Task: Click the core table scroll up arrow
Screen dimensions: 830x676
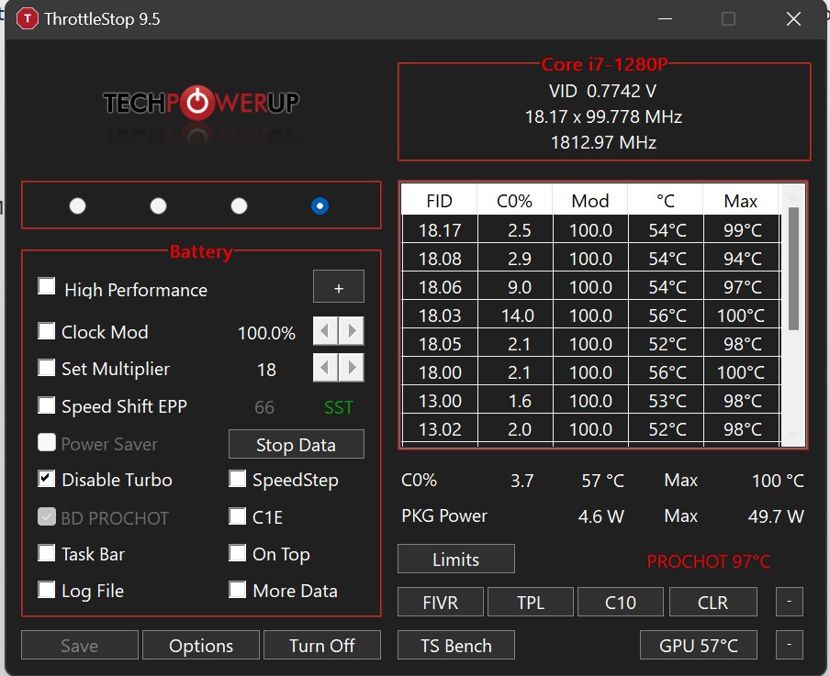Action: click(x=793, y=195)
